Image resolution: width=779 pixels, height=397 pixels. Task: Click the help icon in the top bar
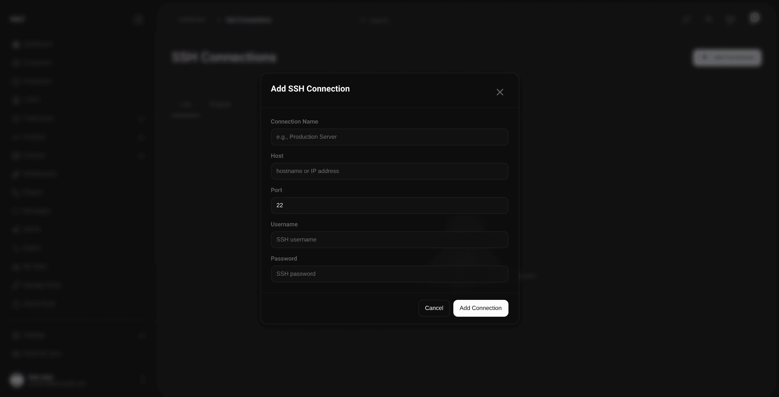point(708,19)
